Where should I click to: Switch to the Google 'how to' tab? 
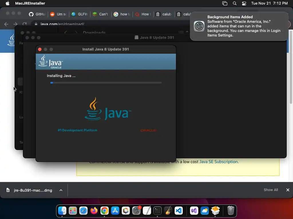tap(122, 14)
